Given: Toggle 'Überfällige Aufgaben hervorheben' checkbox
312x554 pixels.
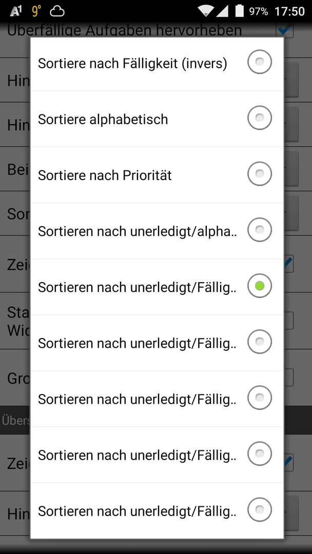Looking at the screenshot, I should click(285, 30).
